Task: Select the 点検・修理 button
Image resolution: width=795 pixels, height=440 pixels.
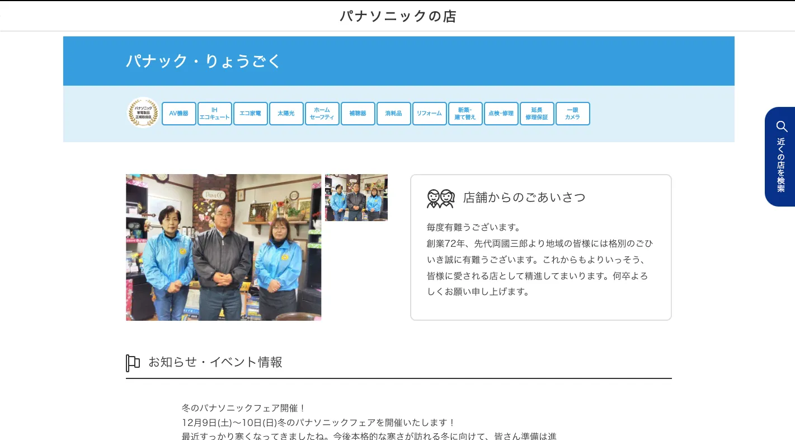Action: tap(501, 114)
